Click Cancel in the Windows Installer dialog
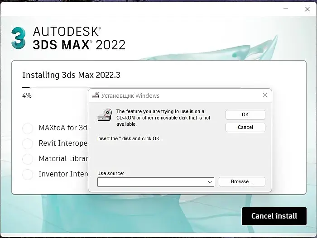This screenshot has width=317, height=238. (245, 127)
